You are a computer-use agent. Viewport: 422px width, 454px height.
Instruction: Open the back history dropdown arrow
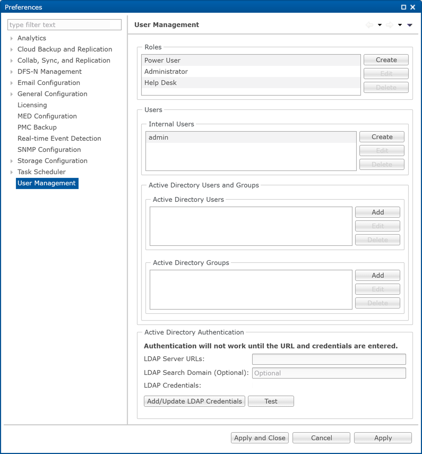tap(380, 25)
